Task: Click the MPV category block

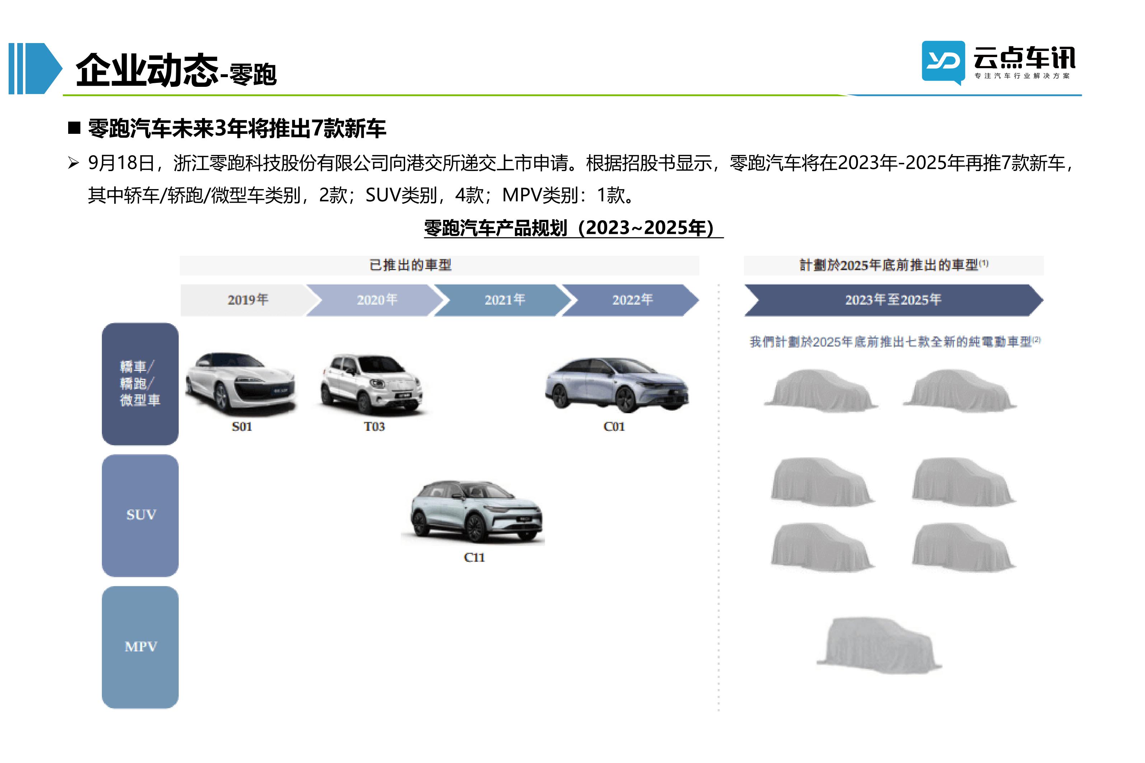Action: tap(140, 647)
